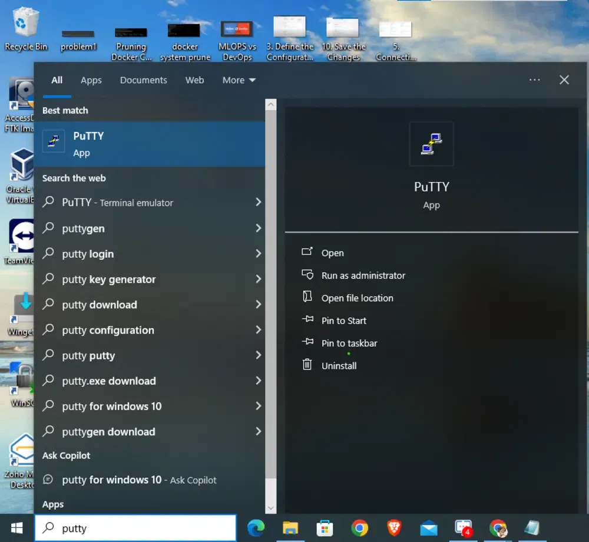Select 'putty for windows 10' web suggestion
This screenshot has height=542, width=589.
coord(149,406)
